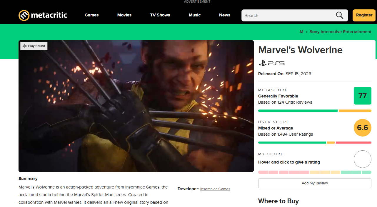Screen dimensions: 377x207
Task: Toggle Play Sound on the trailer
Action: tap(34, 46)
